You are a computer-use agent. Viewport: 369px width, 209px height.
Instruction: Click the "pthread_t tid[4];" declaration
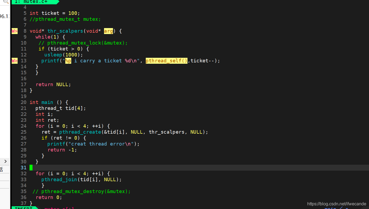[61, 108]
